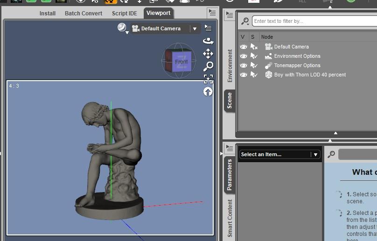Focus the Parameters search field
377x241 pixels.
pos(358,154)
